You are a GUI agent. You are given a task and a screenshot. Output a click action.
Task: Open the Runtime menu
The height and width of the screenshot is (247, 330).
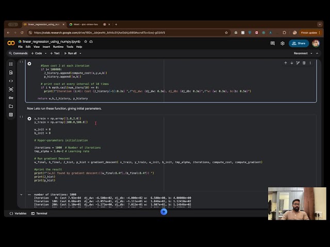(58, 47)
